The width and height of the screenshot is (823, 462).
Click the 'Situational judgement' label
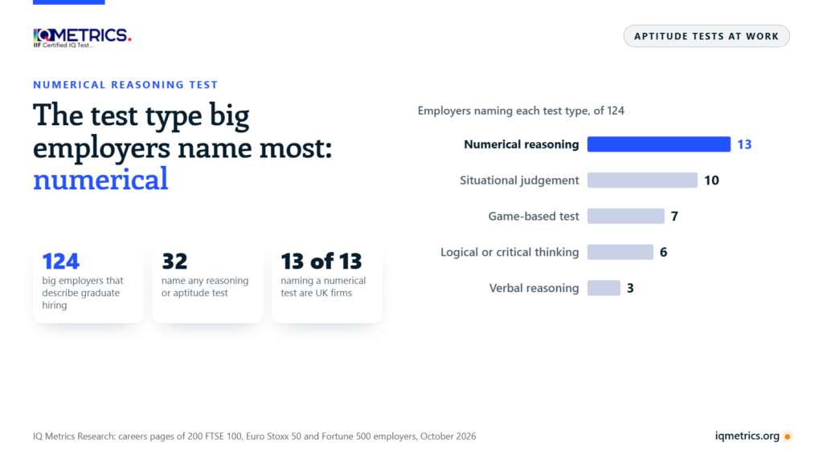click(x=519, y=180)
